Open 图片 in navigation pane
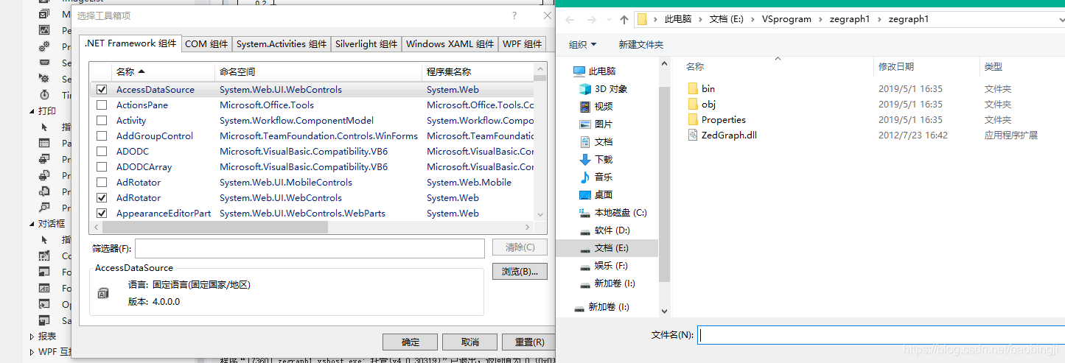Screen dimensions: 1065x363 coord(603,124)
